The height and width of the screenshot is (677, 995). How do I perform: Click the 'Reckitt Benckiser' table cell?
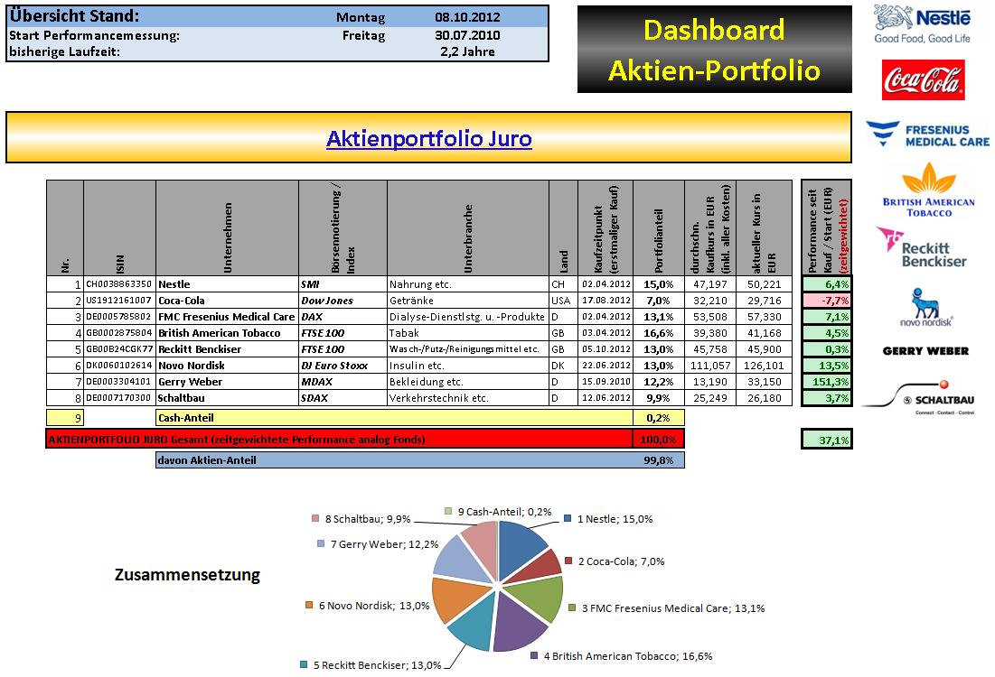227,349
